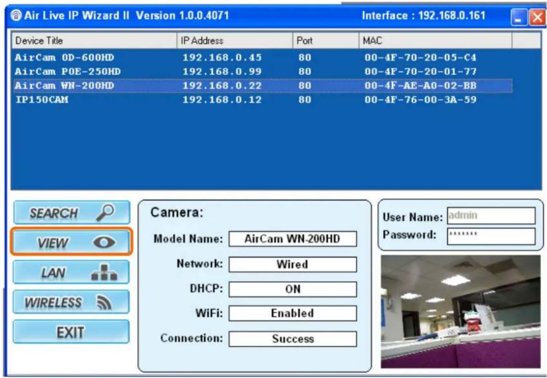547x378 pixels.
Task: Click the Air Live logo icon in title bar
Action: tap(16, 15)
